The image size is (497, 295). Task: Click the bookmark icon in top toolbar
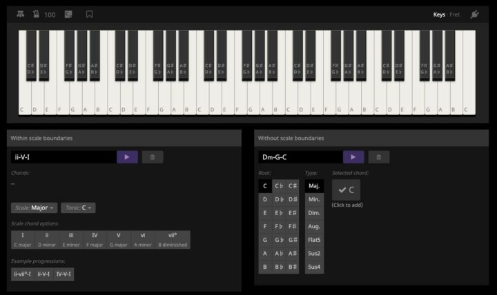(x=89, y=14)
